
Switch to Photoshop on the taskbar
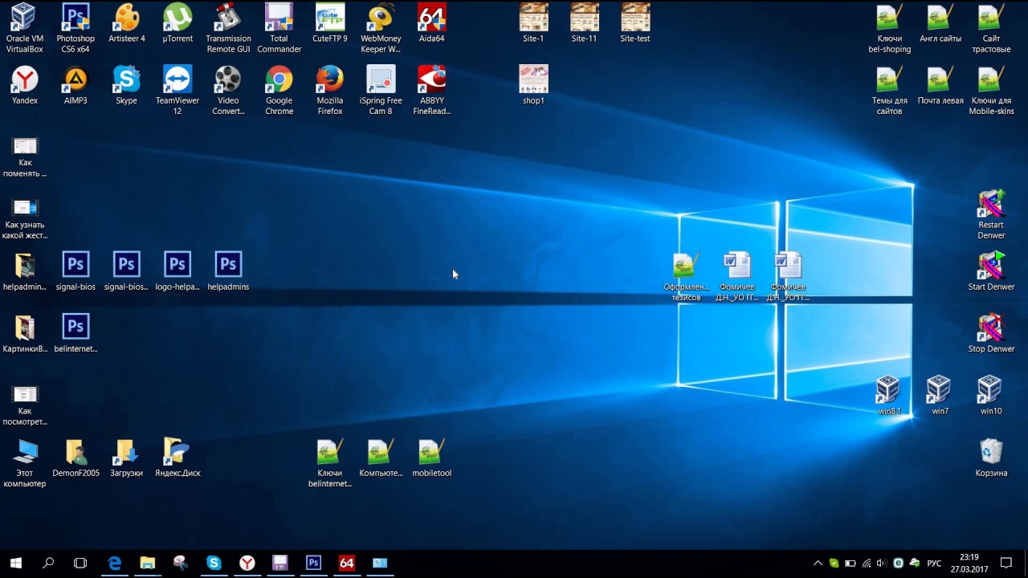pos(313,563)
